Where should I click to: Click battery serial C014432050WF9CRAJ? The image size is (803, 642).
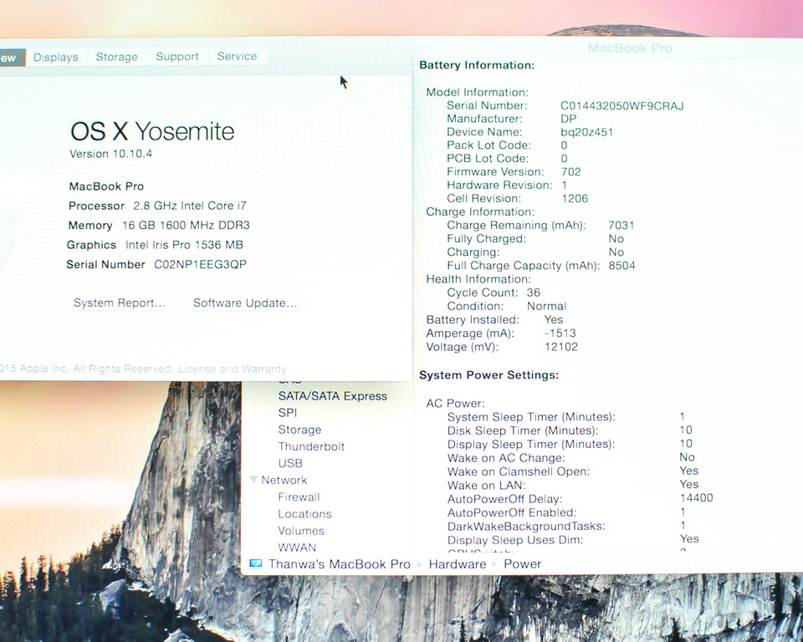tap(622, 106)
